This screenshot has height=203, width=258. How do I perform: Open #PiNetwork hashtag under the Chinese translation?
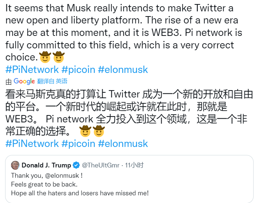(x=32, y=143)
